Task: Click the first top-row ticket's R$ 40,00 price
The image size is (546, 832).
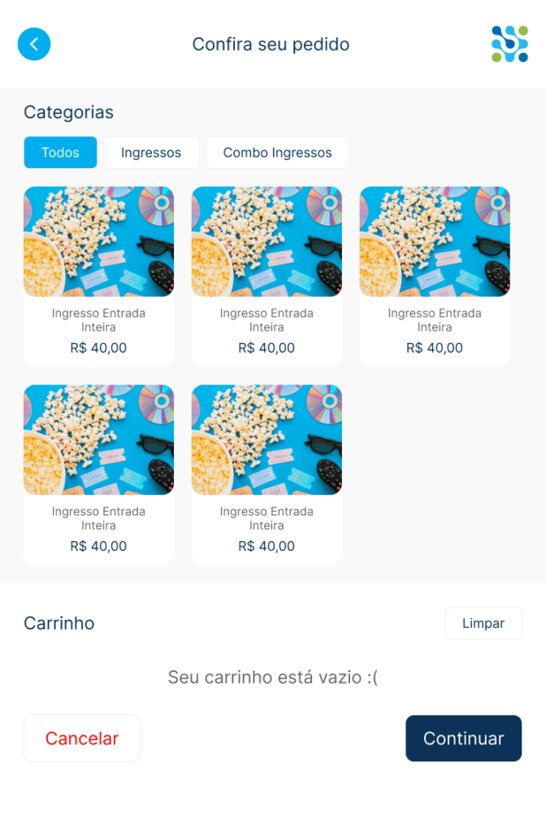Action: [x=98, y=349]
